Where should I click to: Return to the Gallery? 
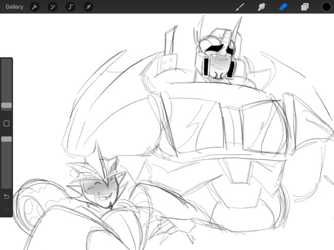tap(14, 7)
